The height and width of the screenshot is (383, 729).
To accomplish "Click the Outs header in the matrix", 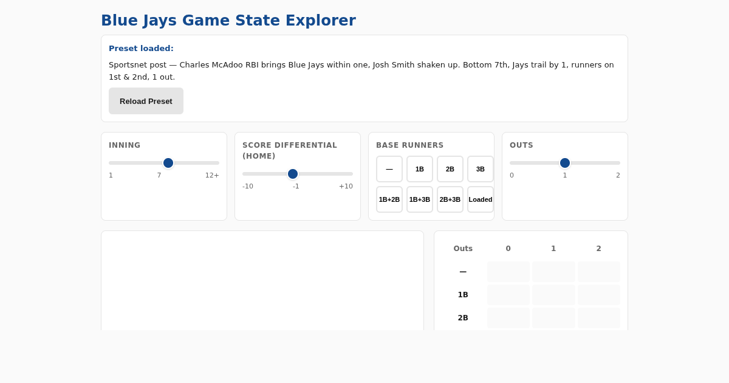I will tap(463, 249).
